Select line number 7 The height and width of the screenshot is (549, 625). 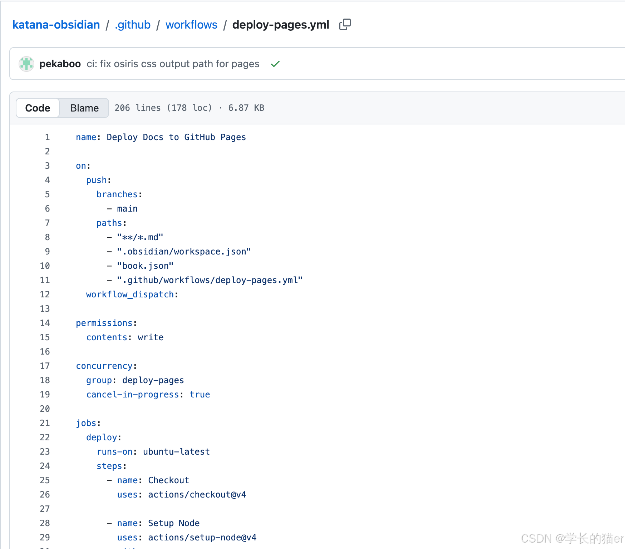coord(47,223)
